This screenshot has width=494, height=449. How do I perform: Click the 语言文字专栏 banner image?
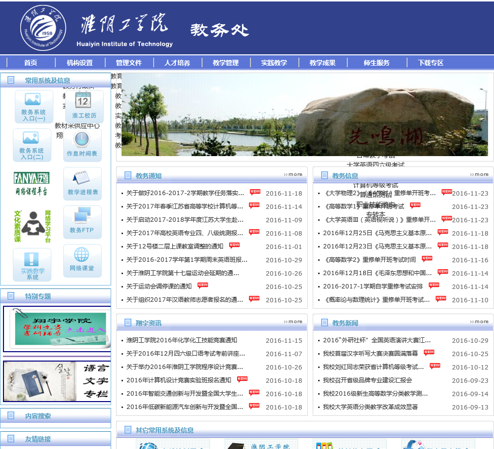tap(57, 381)
